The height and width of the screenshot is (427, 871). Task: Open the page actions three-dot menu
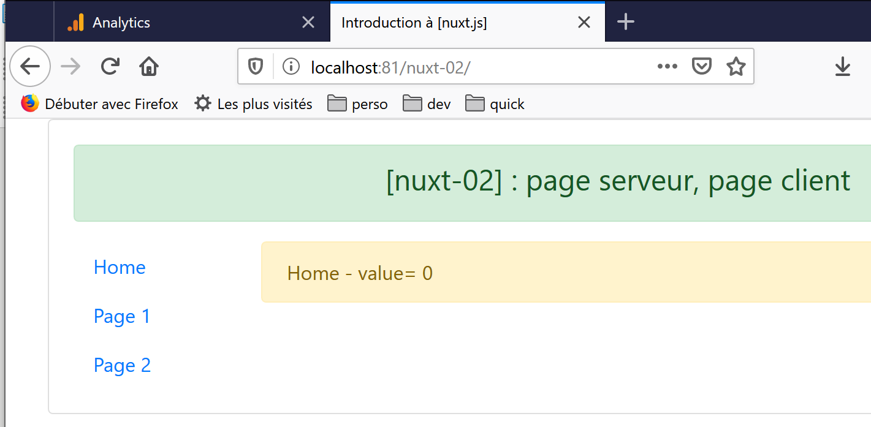pos(667,66)
